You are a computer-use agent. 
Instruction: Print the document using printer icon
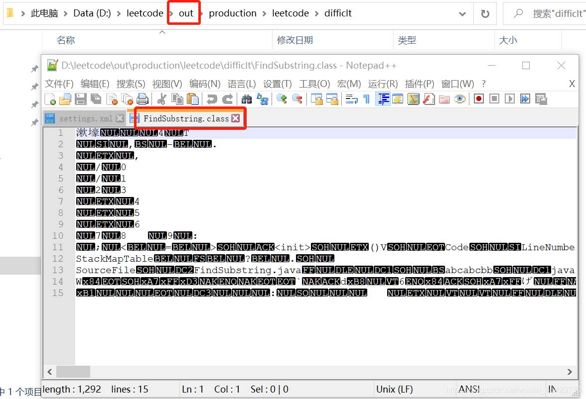(143, 99)
